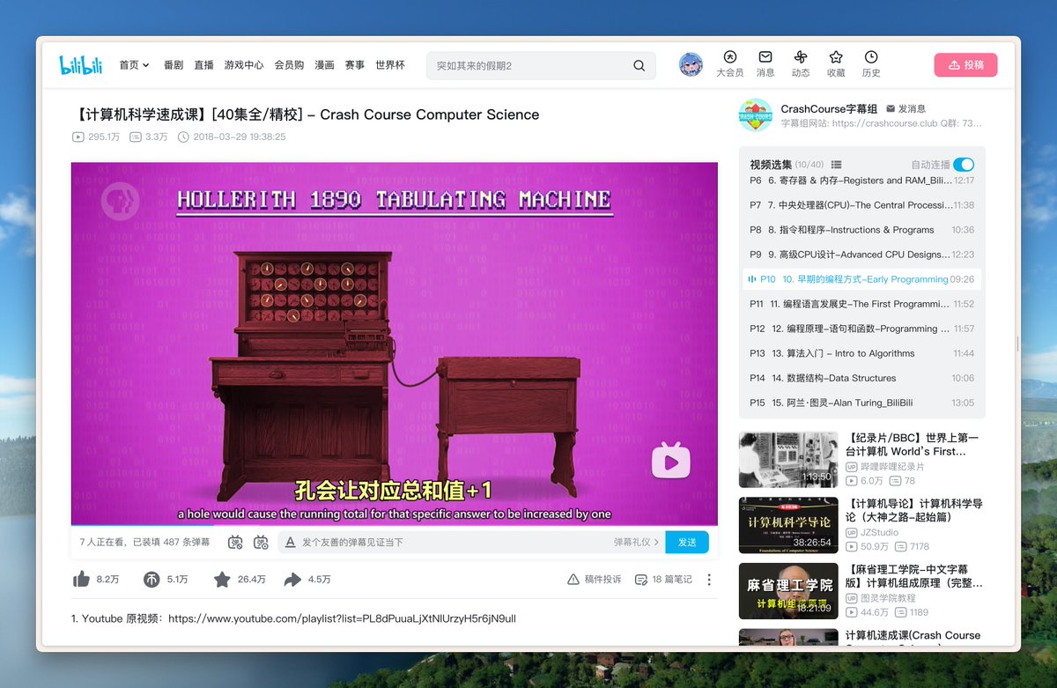Favorite the video with the star icon

(222, 579)
